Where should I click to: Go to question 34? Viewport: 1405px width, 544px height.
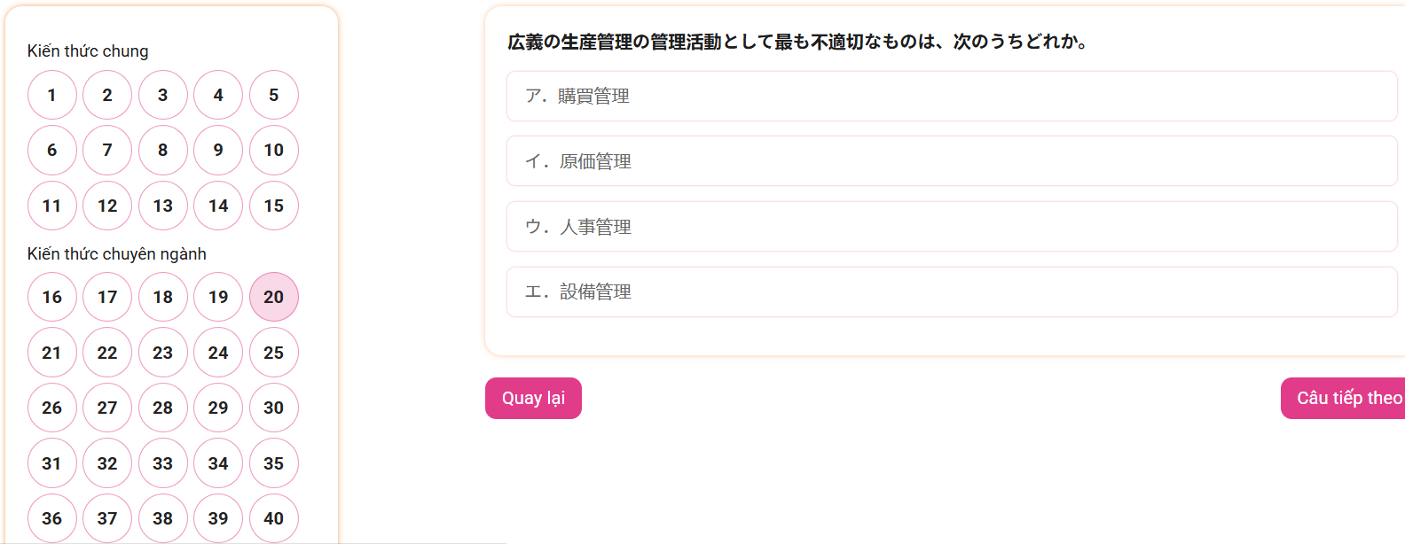pos(218,463)
